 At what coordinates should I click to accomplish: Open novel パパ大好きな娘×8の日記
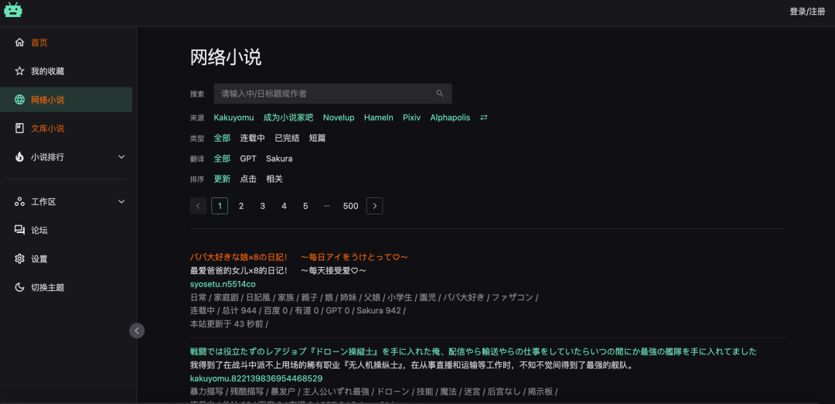point(299,258)
